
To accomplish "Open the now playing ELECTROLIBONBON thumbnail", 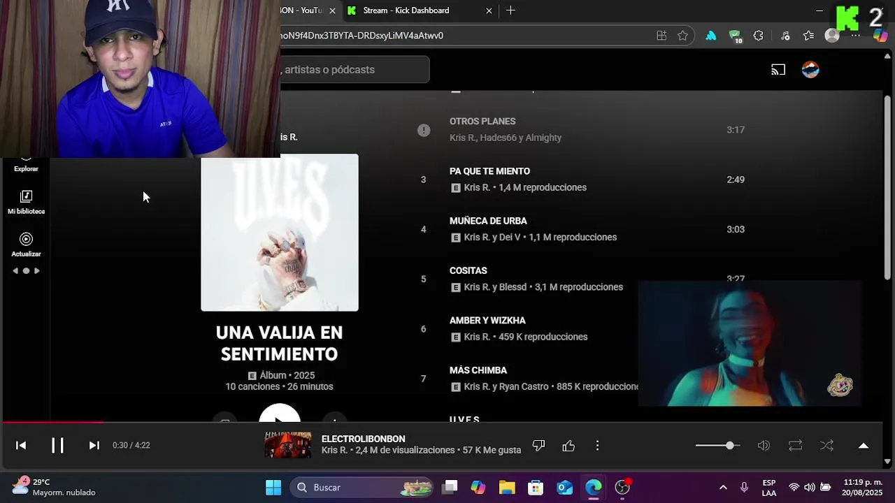I will (x=288, y=445).
